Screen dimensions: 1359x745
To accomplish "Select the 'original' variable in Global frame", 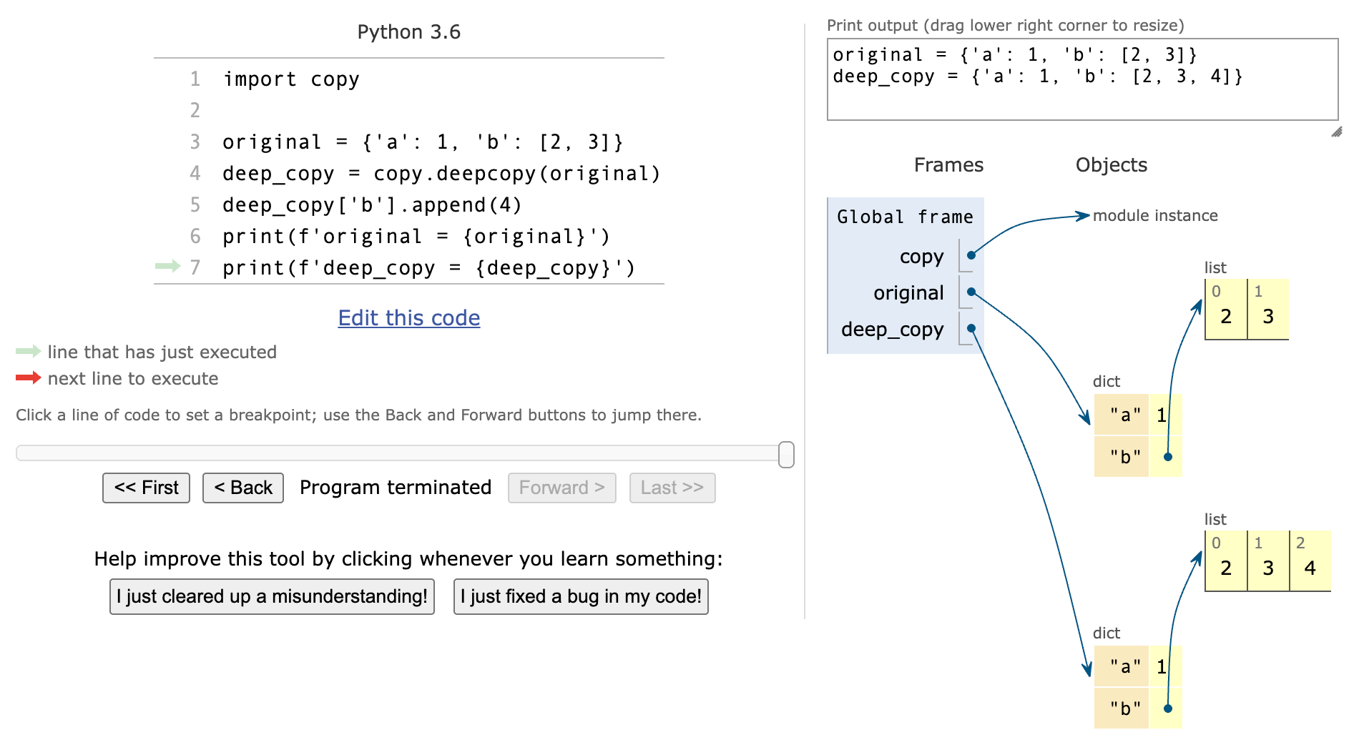I will [908, 292].
